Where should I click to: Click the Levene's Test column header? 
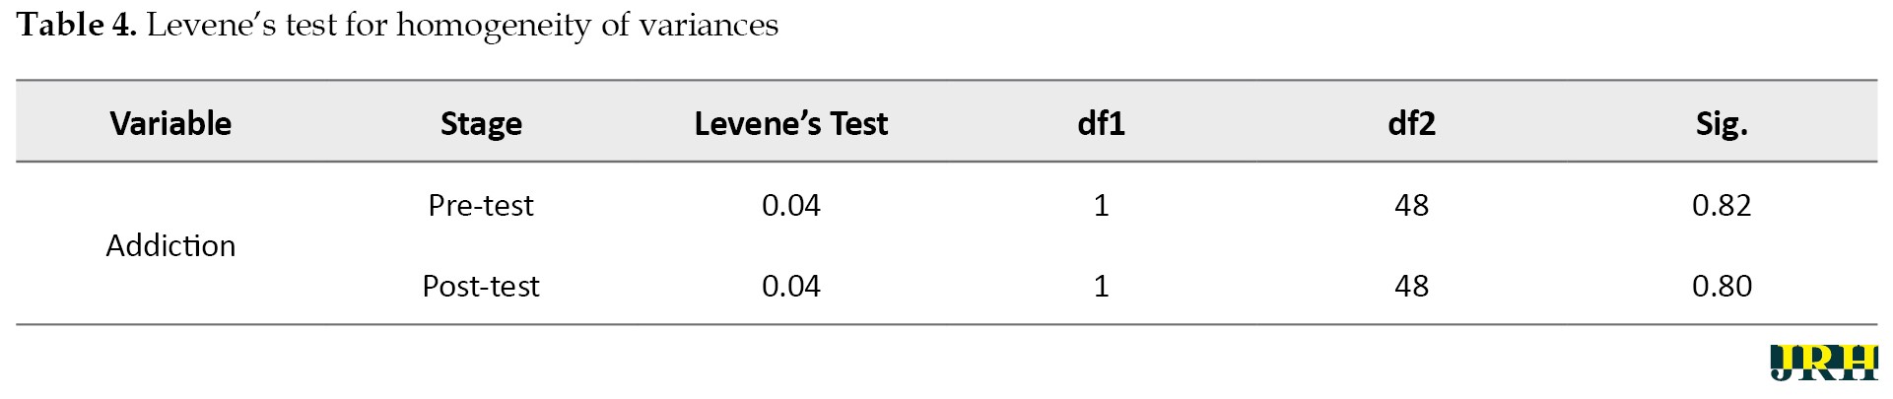click(x=791, y=123)
